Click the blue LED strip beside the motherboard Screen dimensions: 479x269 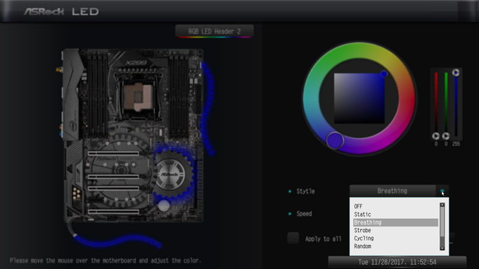[208, 108]
